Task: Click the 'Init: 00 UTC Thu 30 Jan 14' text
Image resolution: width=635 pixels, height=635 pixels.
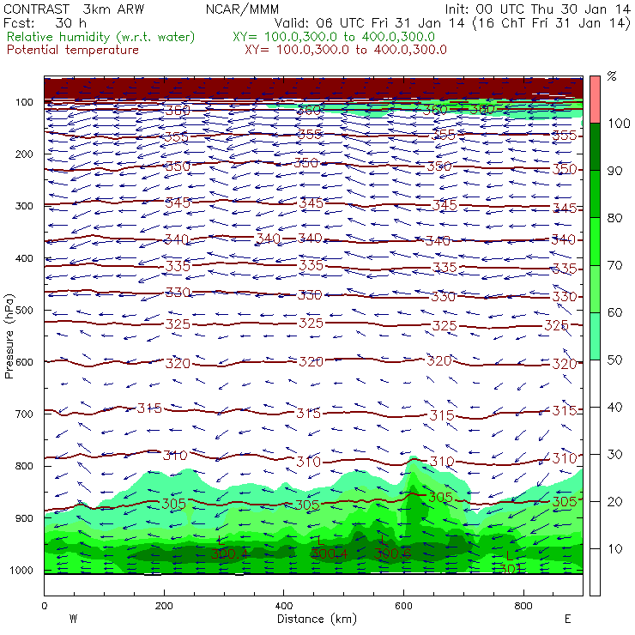Action: pyautogui.click(x=537, y=9)
